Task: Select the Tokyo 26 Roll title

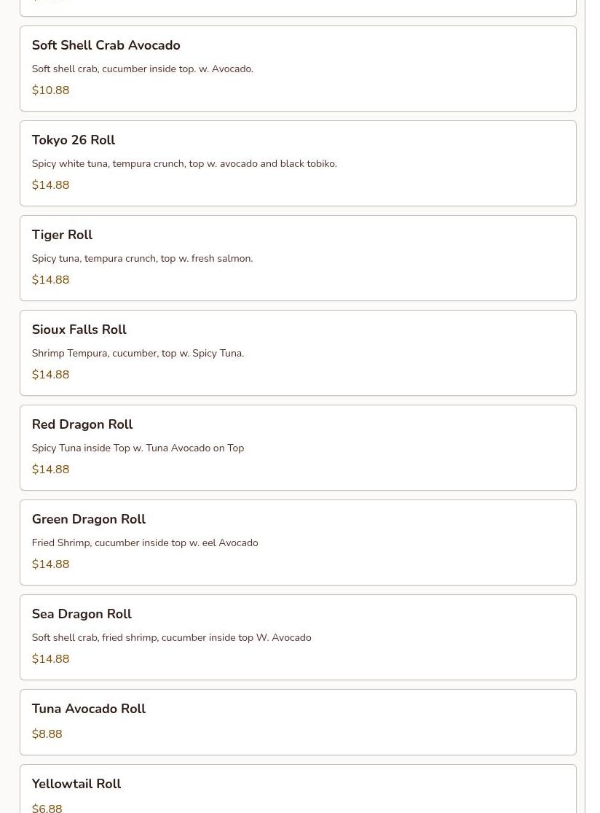Action: [x=74, y=140]
